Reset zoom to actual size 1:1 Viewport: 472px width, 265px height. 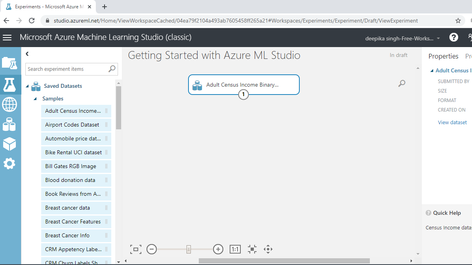point(235,249)
